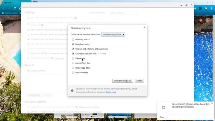
Task: Enable the Autofill form data checkbox
Action: coord(73,63)
